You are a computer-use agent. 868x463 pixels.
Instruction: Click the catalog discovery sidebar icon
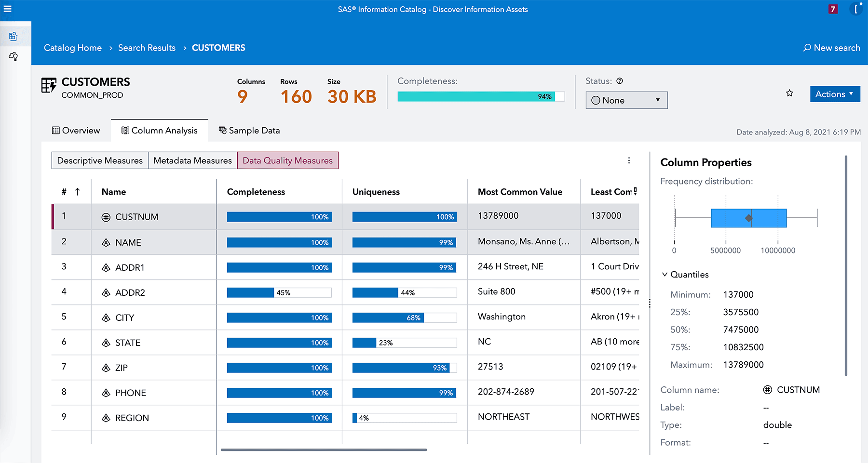click(14, 36)
